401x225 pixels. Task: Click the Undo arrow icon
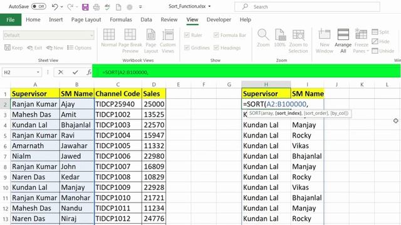pos(55,7)
